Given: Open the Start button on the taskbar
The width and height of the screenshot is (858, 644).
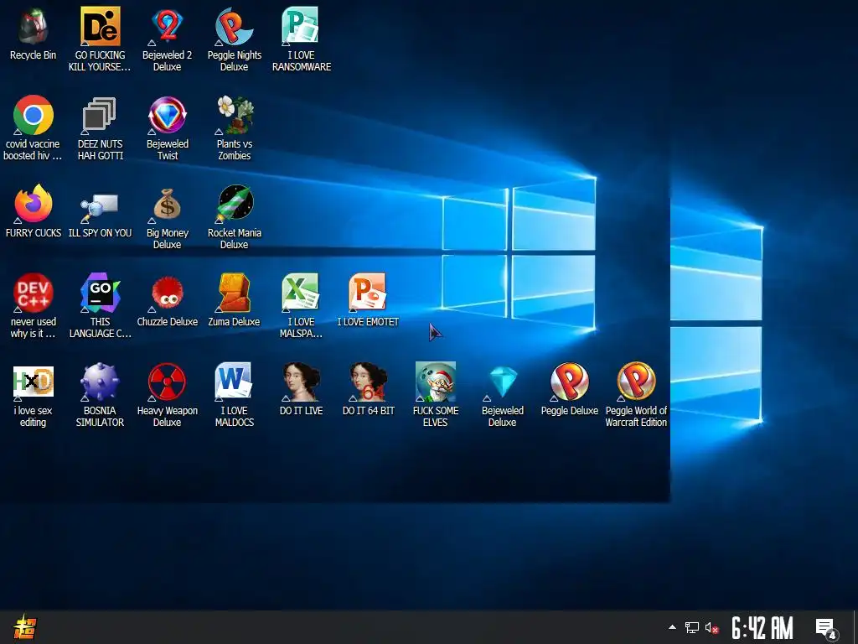Looking at the screenshot, I should pos(24,627).
